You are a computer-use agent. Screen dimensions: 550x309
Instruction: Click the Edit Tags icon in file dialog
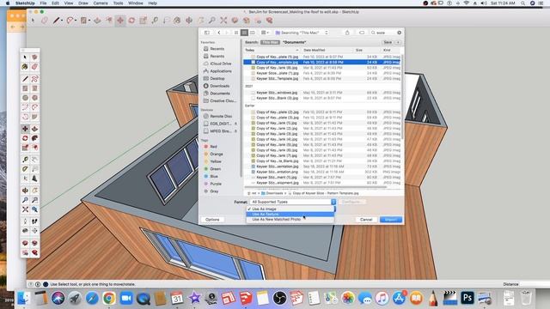coord(362,33)
